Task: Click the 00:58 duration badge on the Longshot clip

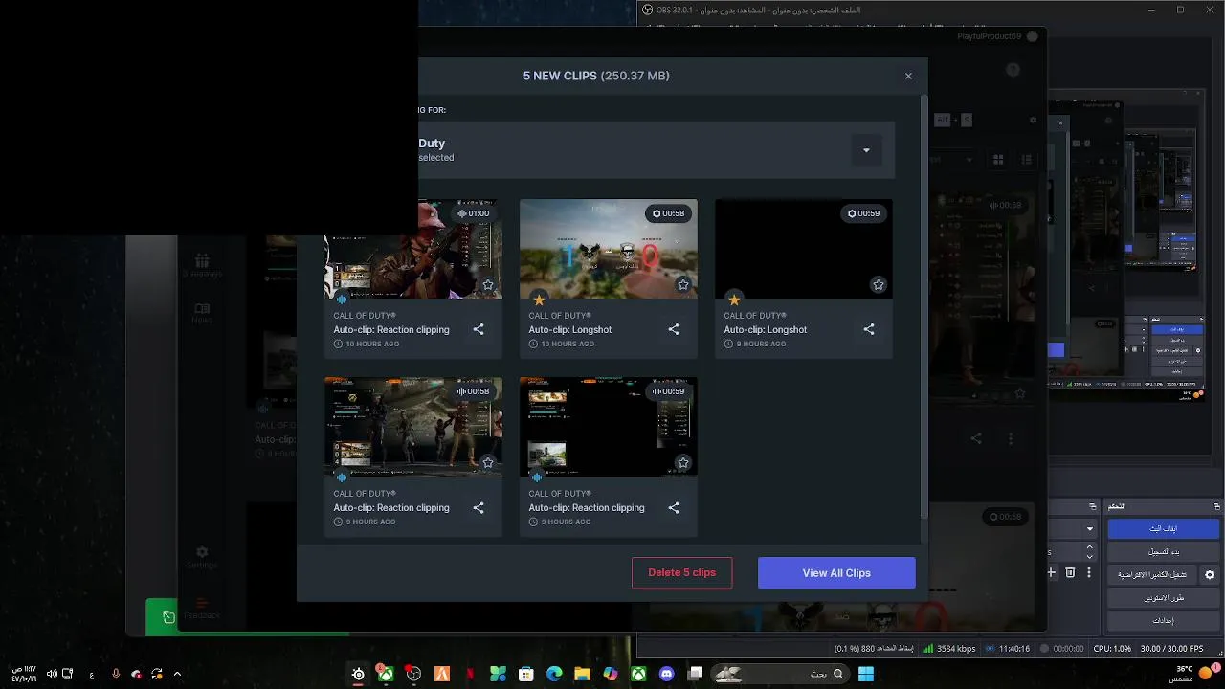Action: click(668, 213)
